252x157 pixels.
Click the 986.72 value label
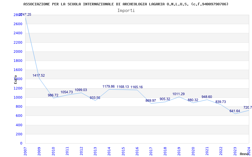pos(53,95)
